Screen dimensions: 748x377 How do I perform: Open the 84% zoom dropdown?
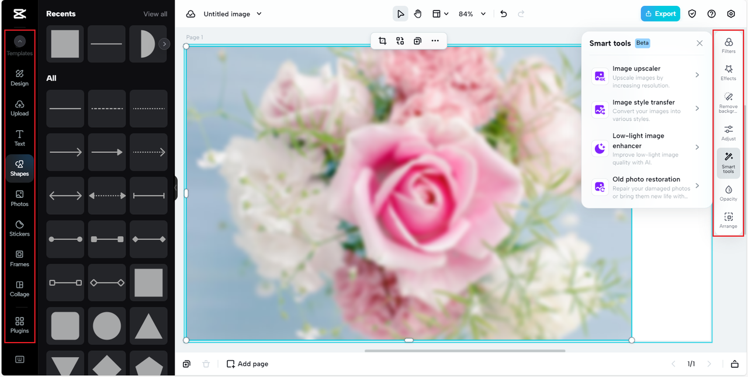[472, 14]
